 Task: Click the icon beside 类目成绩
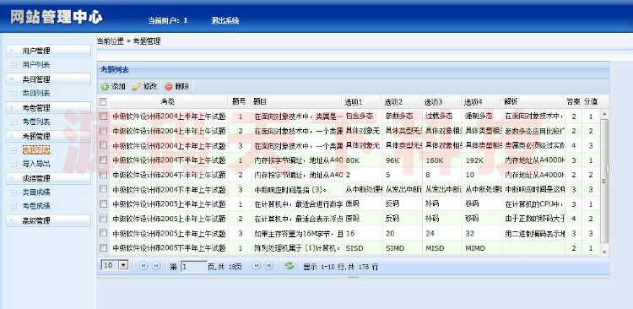[14, 192]
